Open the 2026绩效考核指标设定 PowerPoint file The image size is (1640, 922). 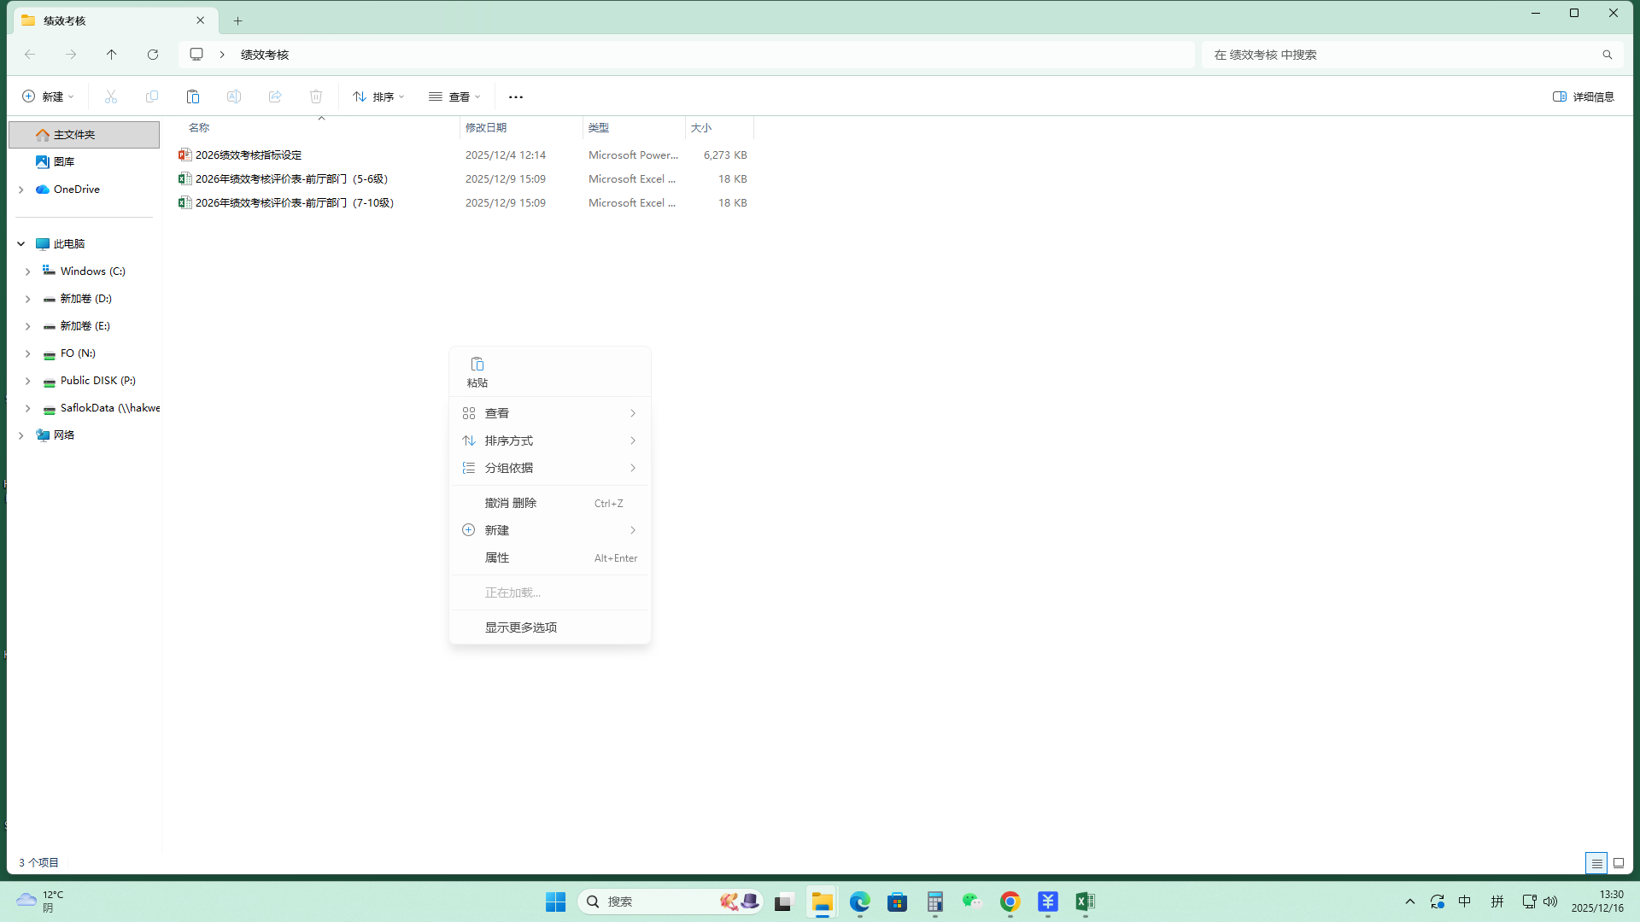click(x=249, y=155)
